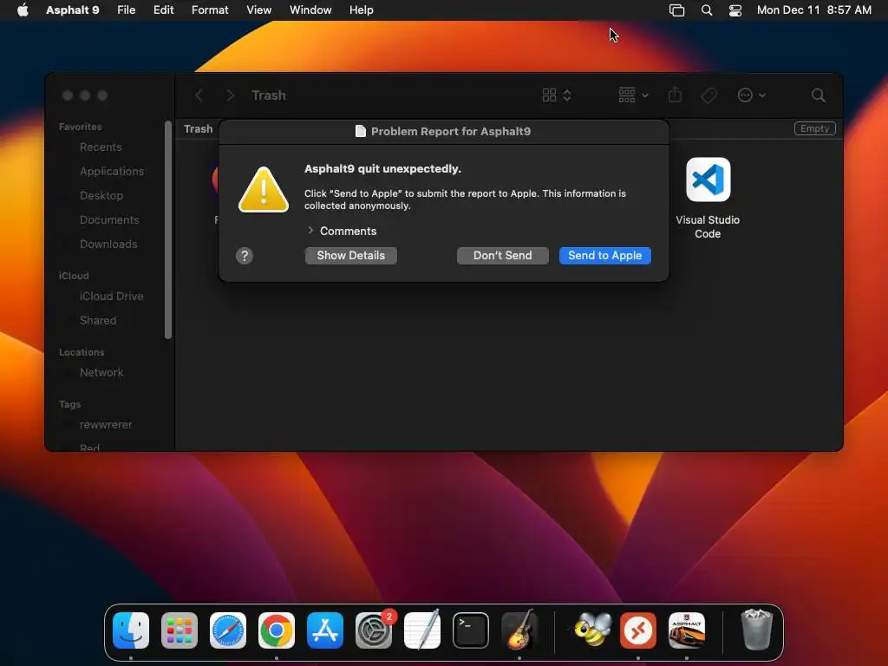888x666 pixels.
Task: Click Show Details in problem report
Action: (x=350, y=256)
